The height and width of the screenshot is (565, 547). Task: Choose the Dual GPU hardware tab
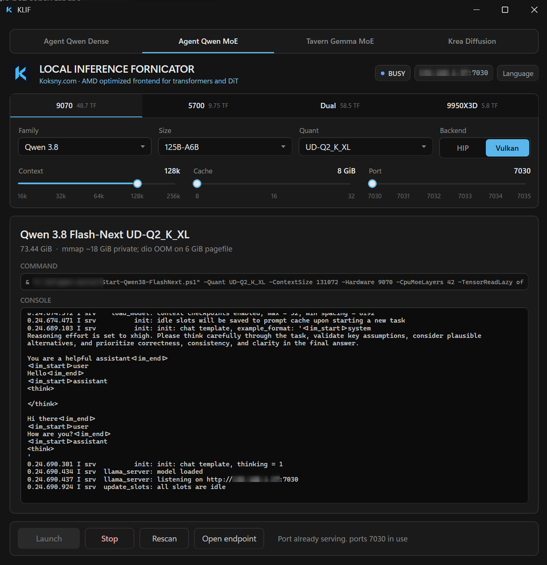point(340,105)
